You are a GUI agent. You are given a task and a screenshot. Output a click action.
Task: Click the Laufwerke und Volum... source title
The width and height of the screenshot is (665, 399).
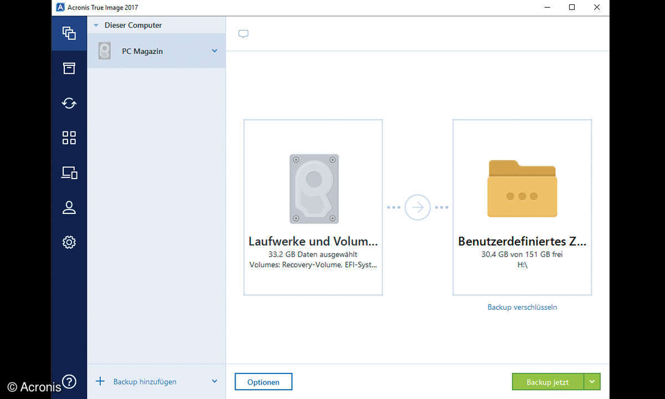point(313,242)
